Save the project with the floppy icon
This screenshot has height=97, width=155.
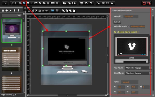click(x=144, y=3)
